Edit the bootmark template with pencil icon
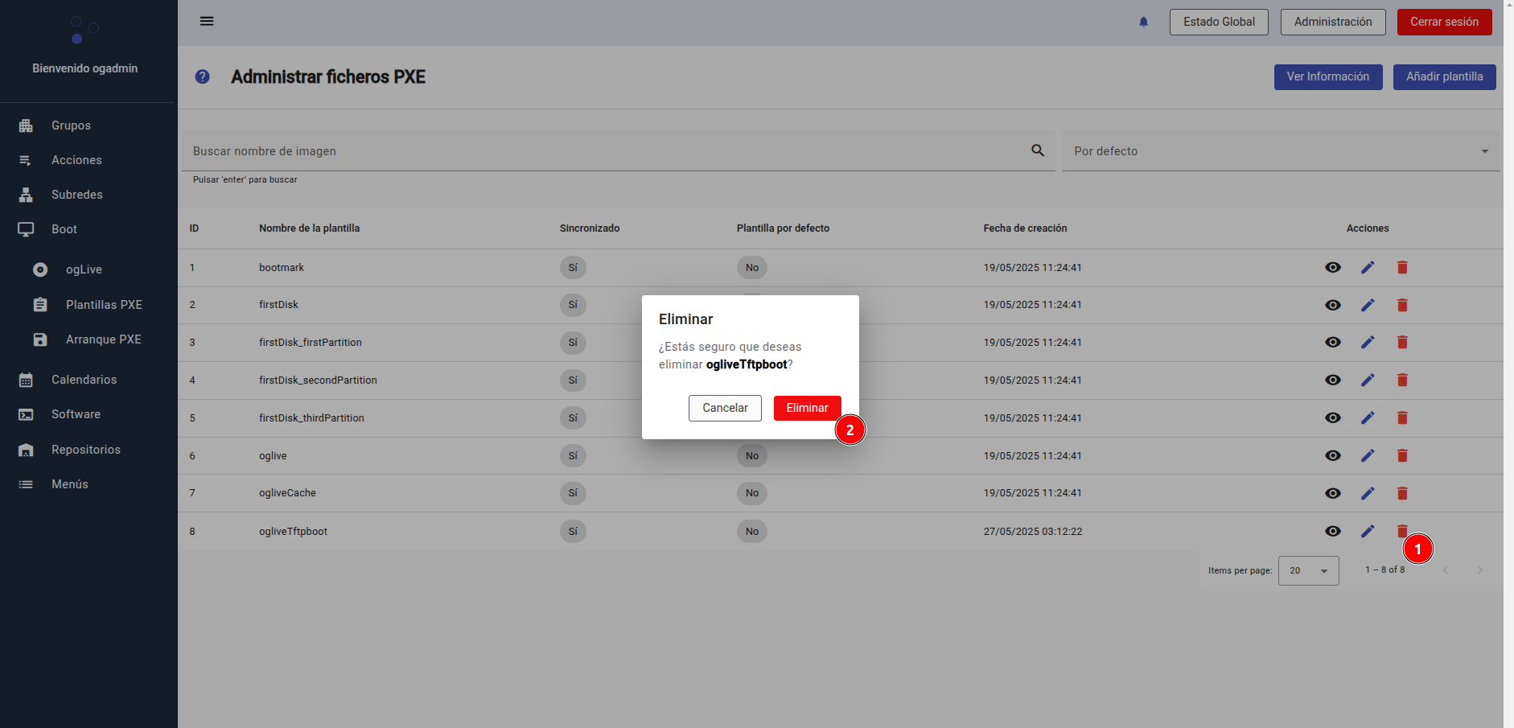The image size is (1514, 728). (x=1368, y=267)
